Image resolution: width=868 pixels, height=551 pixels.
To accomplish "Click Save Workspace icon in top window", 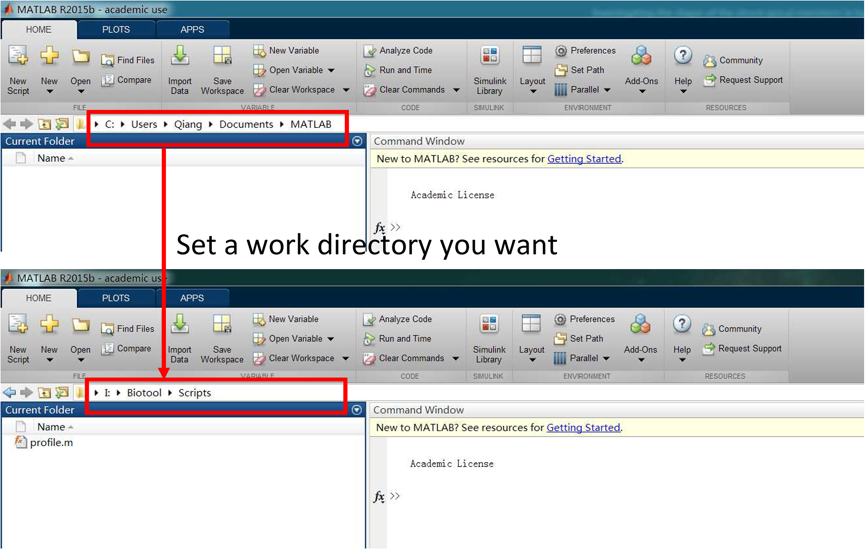I will point(222,56).
